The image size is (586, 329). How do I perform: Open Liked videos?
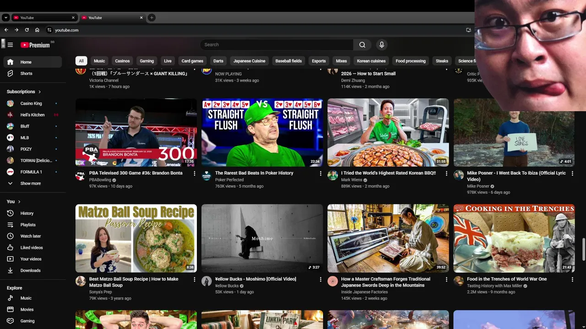click(33, 248)
